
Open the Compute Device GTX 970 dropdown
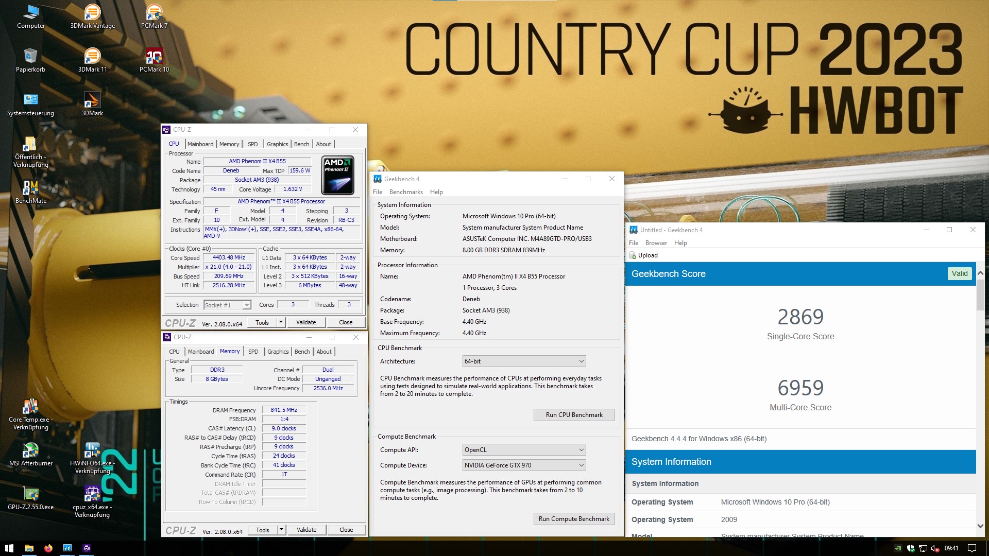[524, 465]
